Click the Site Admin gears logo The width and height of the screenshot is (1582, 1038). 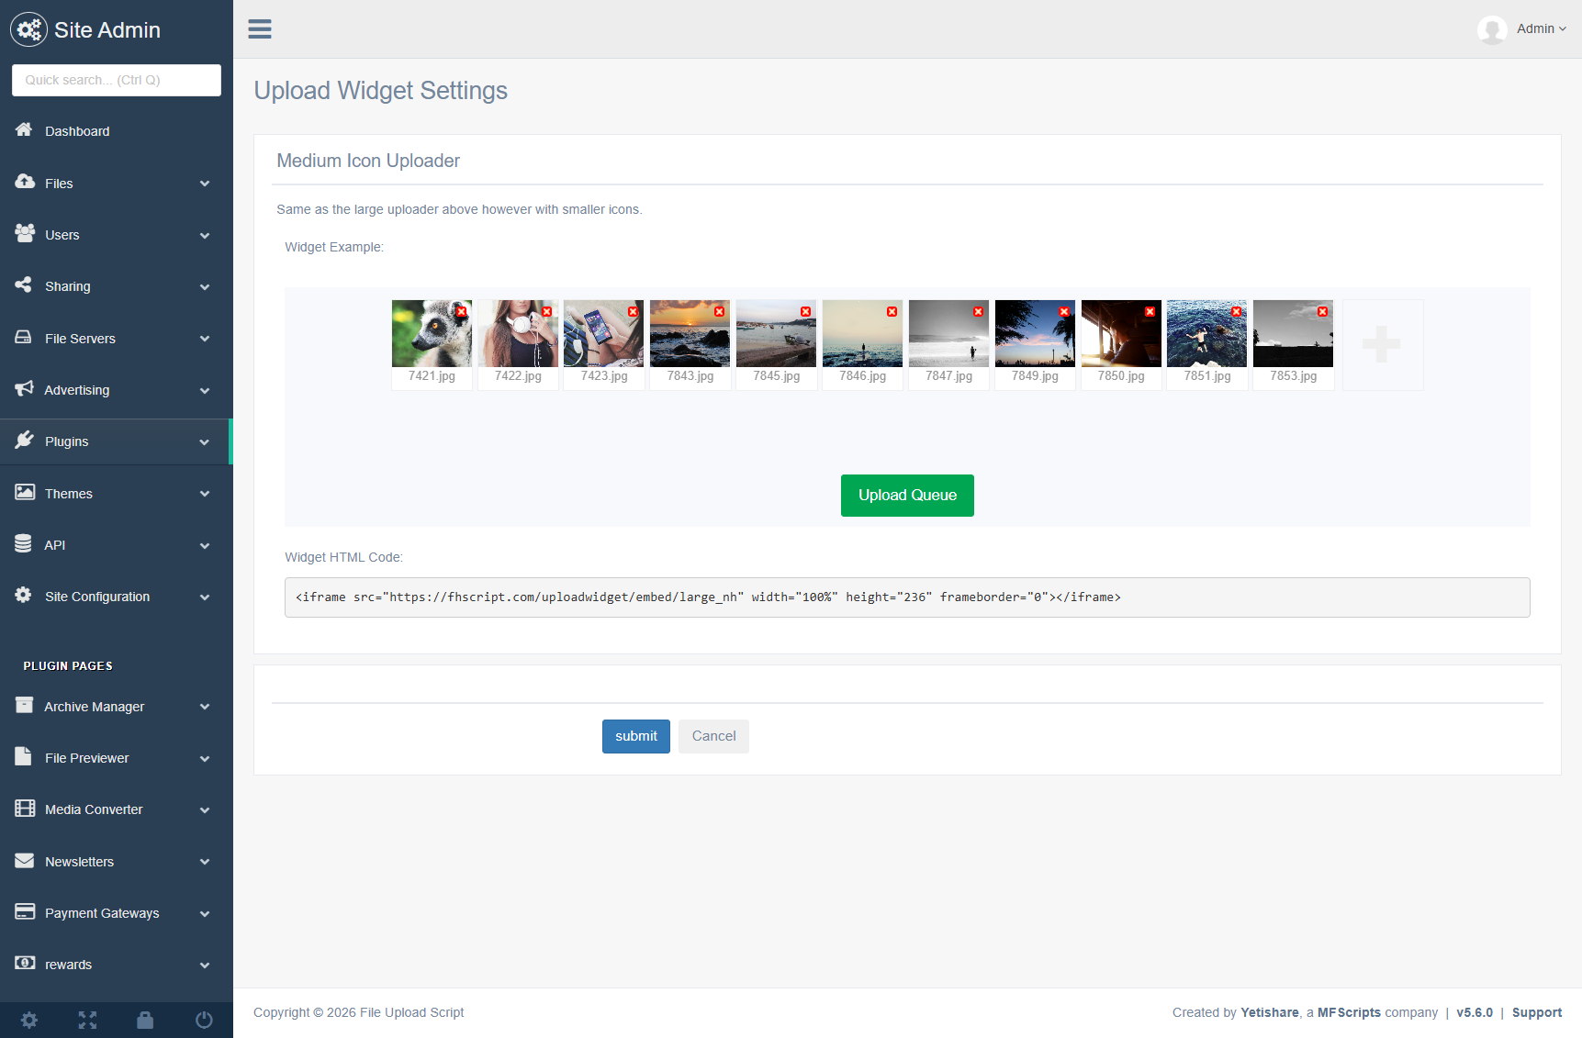click(28, 30)
